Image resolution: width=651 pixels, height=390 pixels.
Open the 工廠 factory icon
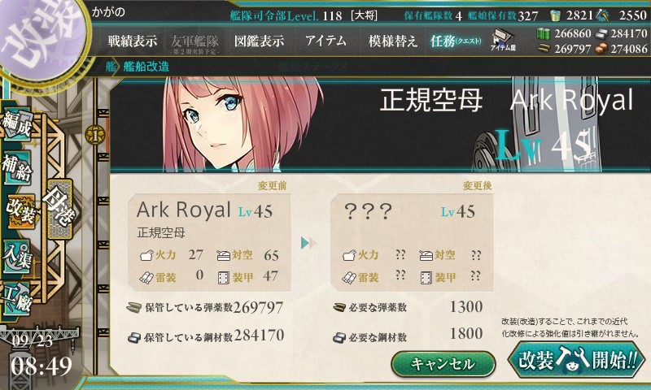coord(17,299)
